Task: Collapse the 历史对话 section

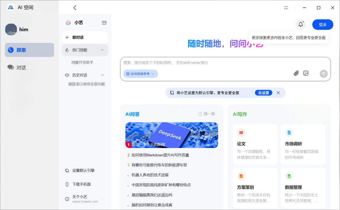Action: pyautogui.click(x=102, y=75)
